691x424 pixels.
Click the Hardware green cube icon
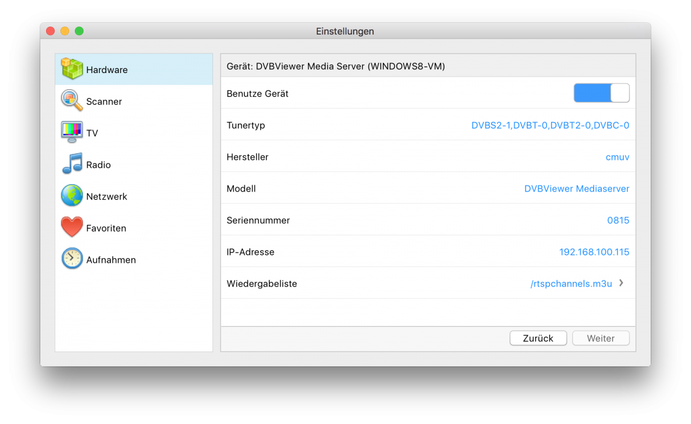(72, 69)
